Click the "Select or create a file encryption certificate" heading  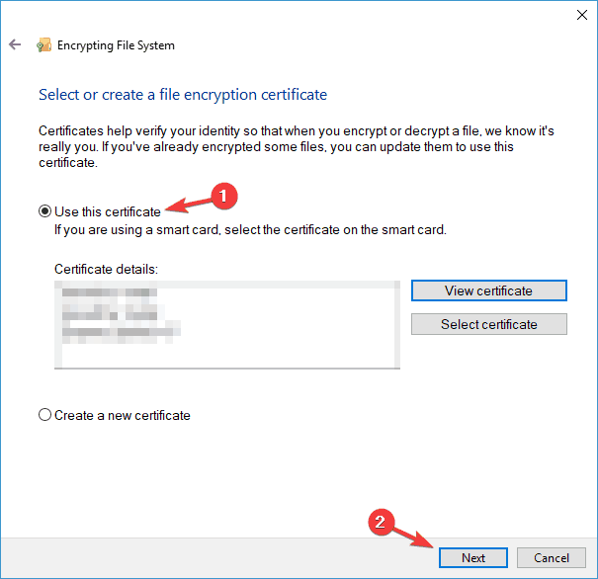pyautogui.click(x=183, y=96)
